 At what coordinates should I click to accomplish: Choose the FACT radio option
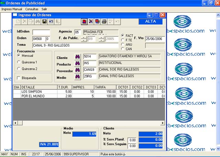click(x=123, y=36)
